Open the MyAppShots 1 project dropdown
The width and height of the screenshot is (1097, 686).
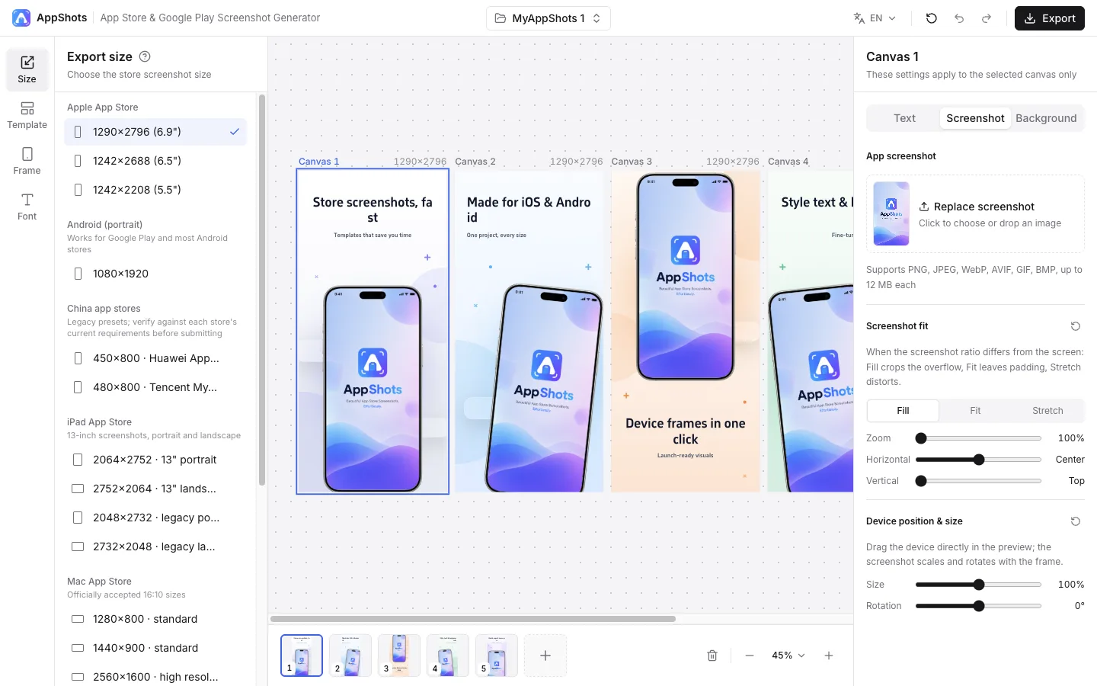(548, 18)
